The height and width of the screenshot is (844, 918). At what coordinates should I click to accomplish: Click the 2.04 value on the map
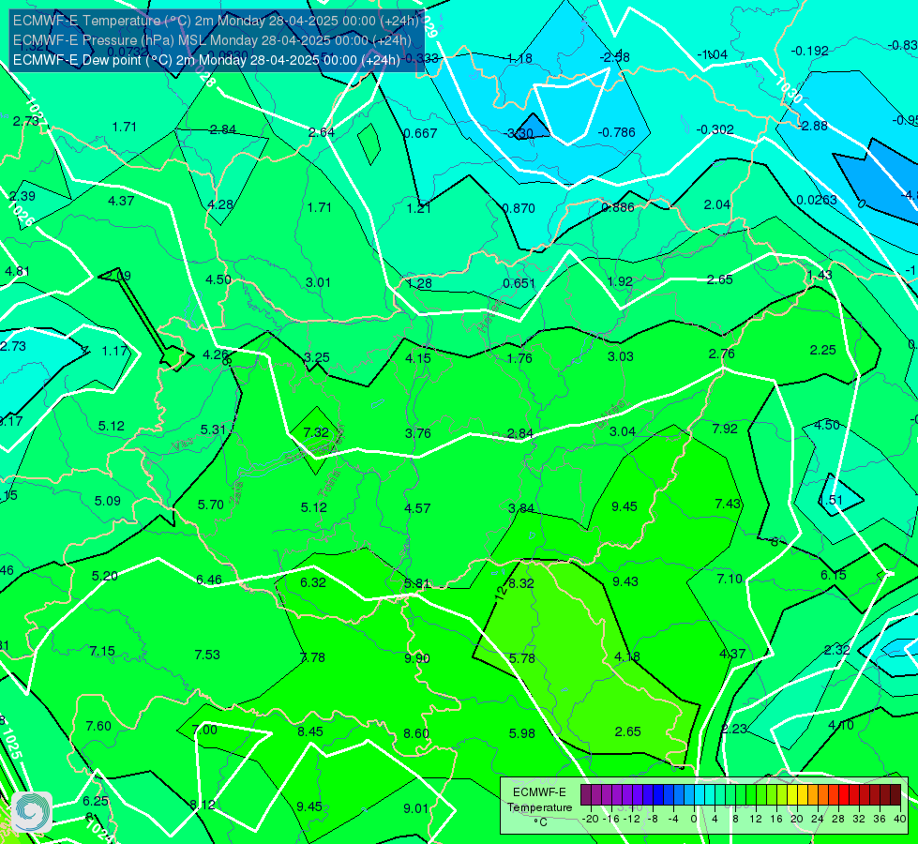pos(717,205)
